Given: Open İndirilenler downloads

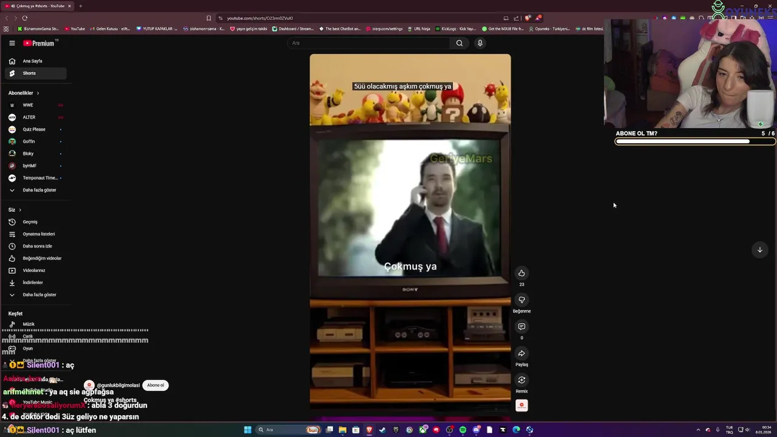Looking at the screenshot, I should [x=36, y=282].
